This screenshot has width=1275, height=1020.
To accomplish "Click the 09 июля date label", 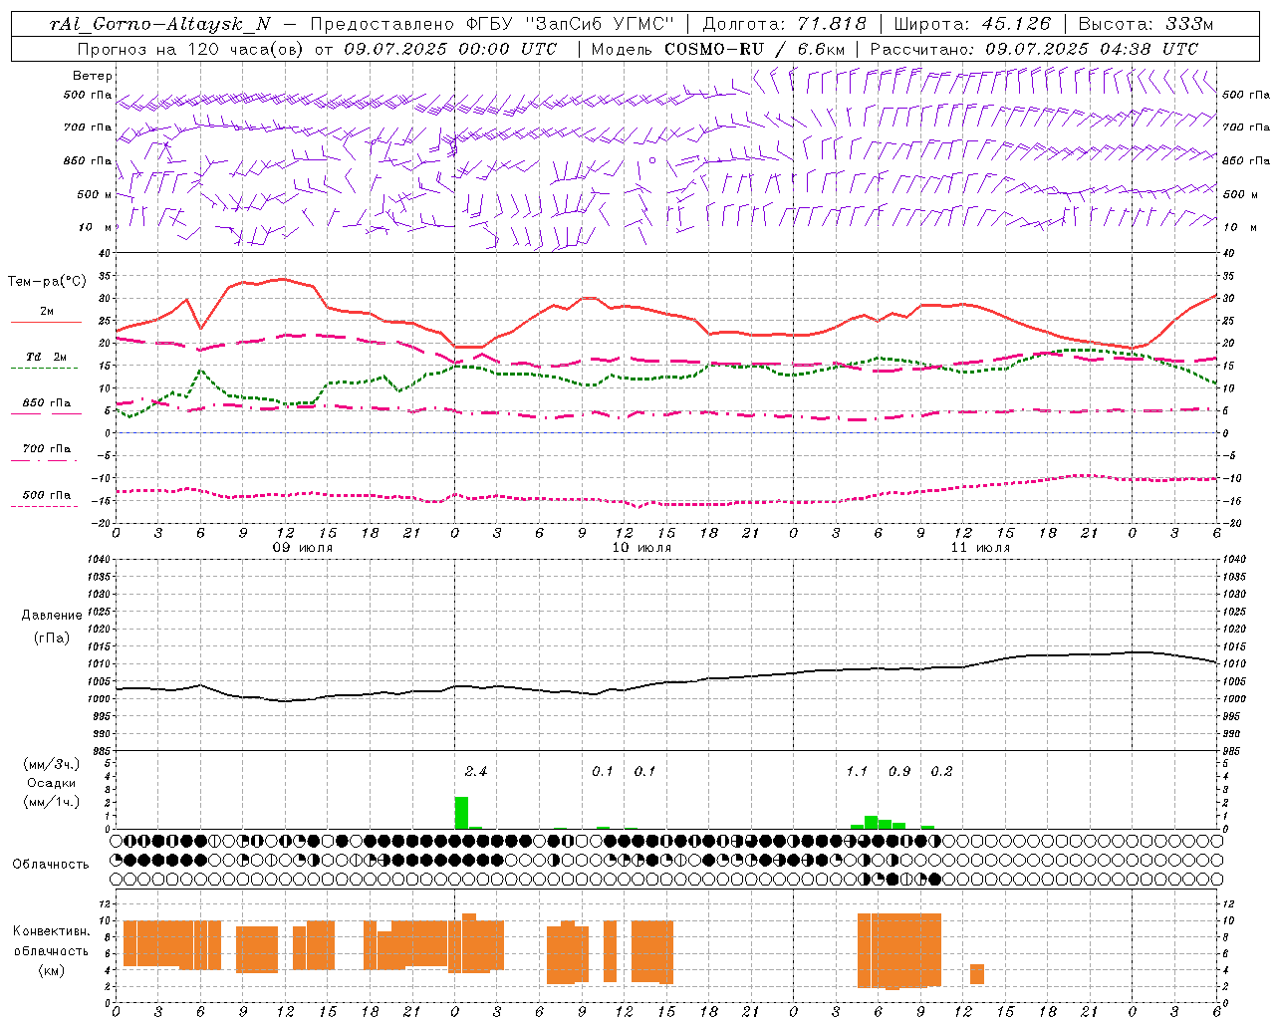I will click(303, 548).
